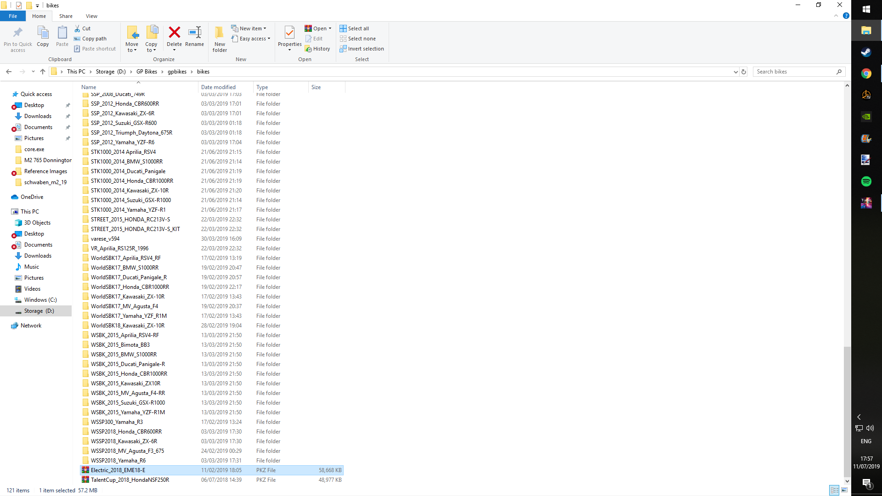This screenshot has height=496, width=882.
Task: Open Spotify from the taskbar
Action: (866, 181)
